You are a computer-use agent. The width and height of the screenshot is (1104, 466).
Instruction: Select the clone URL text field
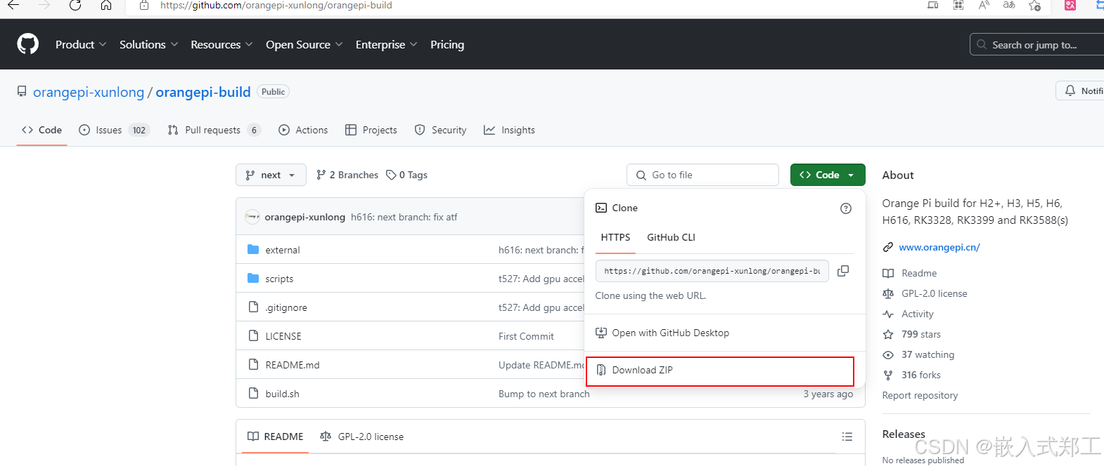tap(712, 271)
